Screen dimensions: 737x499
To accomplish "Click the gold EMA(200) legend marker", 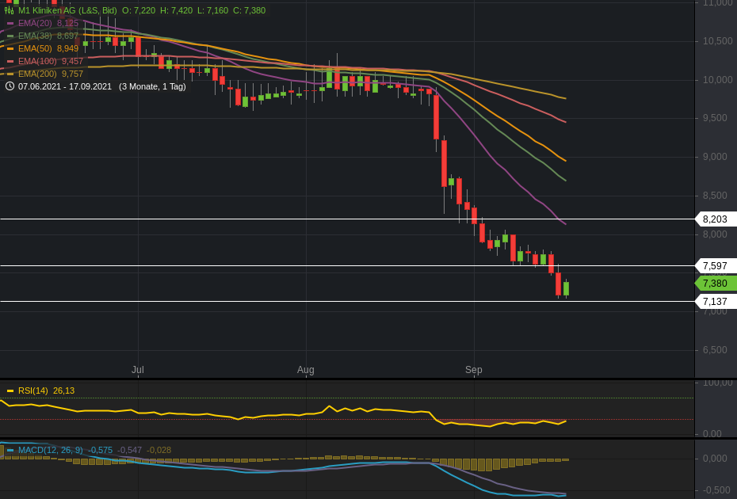I will [x=10, y=74].
